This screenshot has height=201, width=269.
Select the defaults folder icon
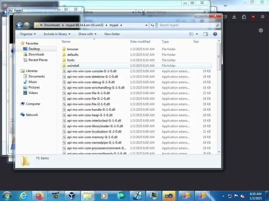click(64, 54)
